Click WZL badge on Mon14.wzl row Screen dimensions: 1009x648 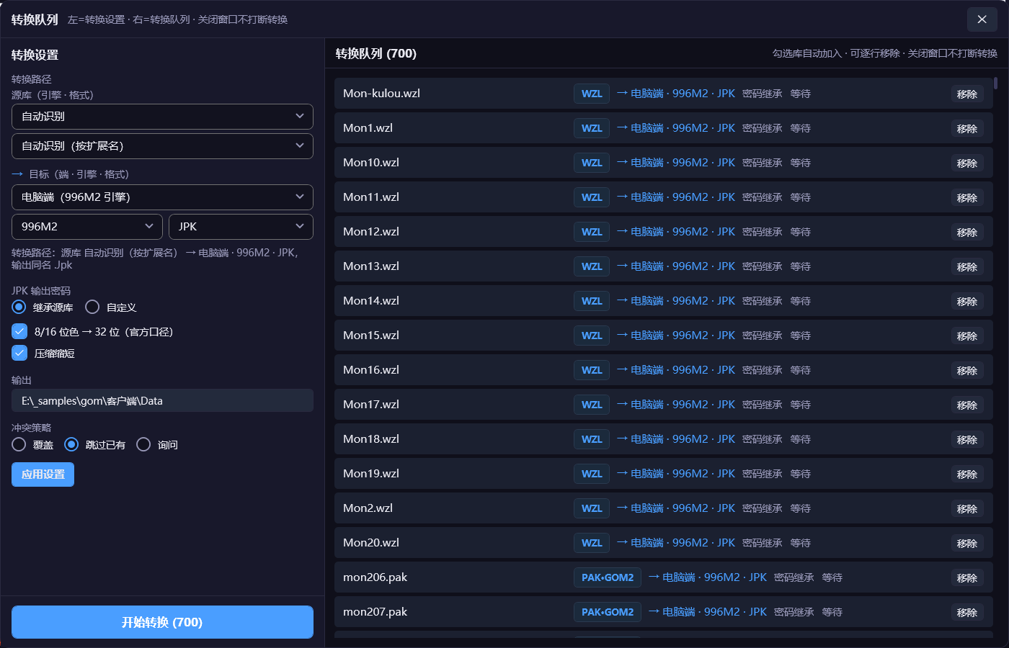(592, 301)
